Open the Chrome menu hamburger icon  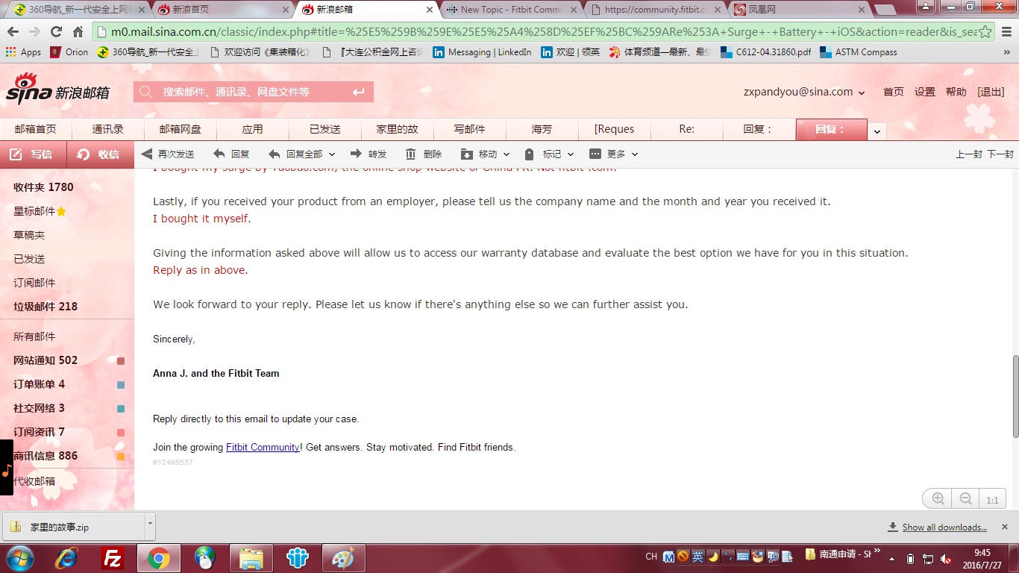[1006, 32]
